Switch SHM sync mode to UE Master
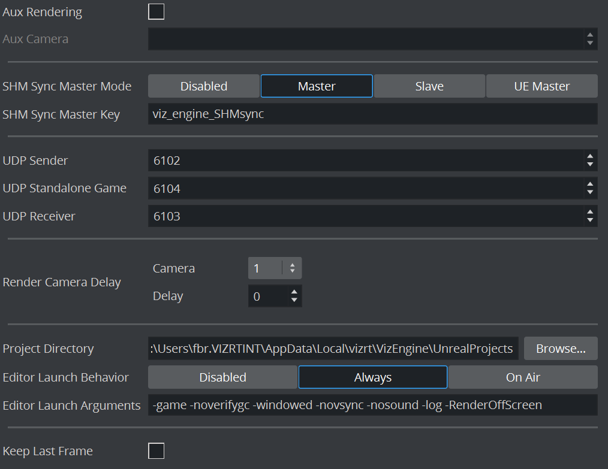The height and width of the screenshot is (469, 608). (541, 86)
